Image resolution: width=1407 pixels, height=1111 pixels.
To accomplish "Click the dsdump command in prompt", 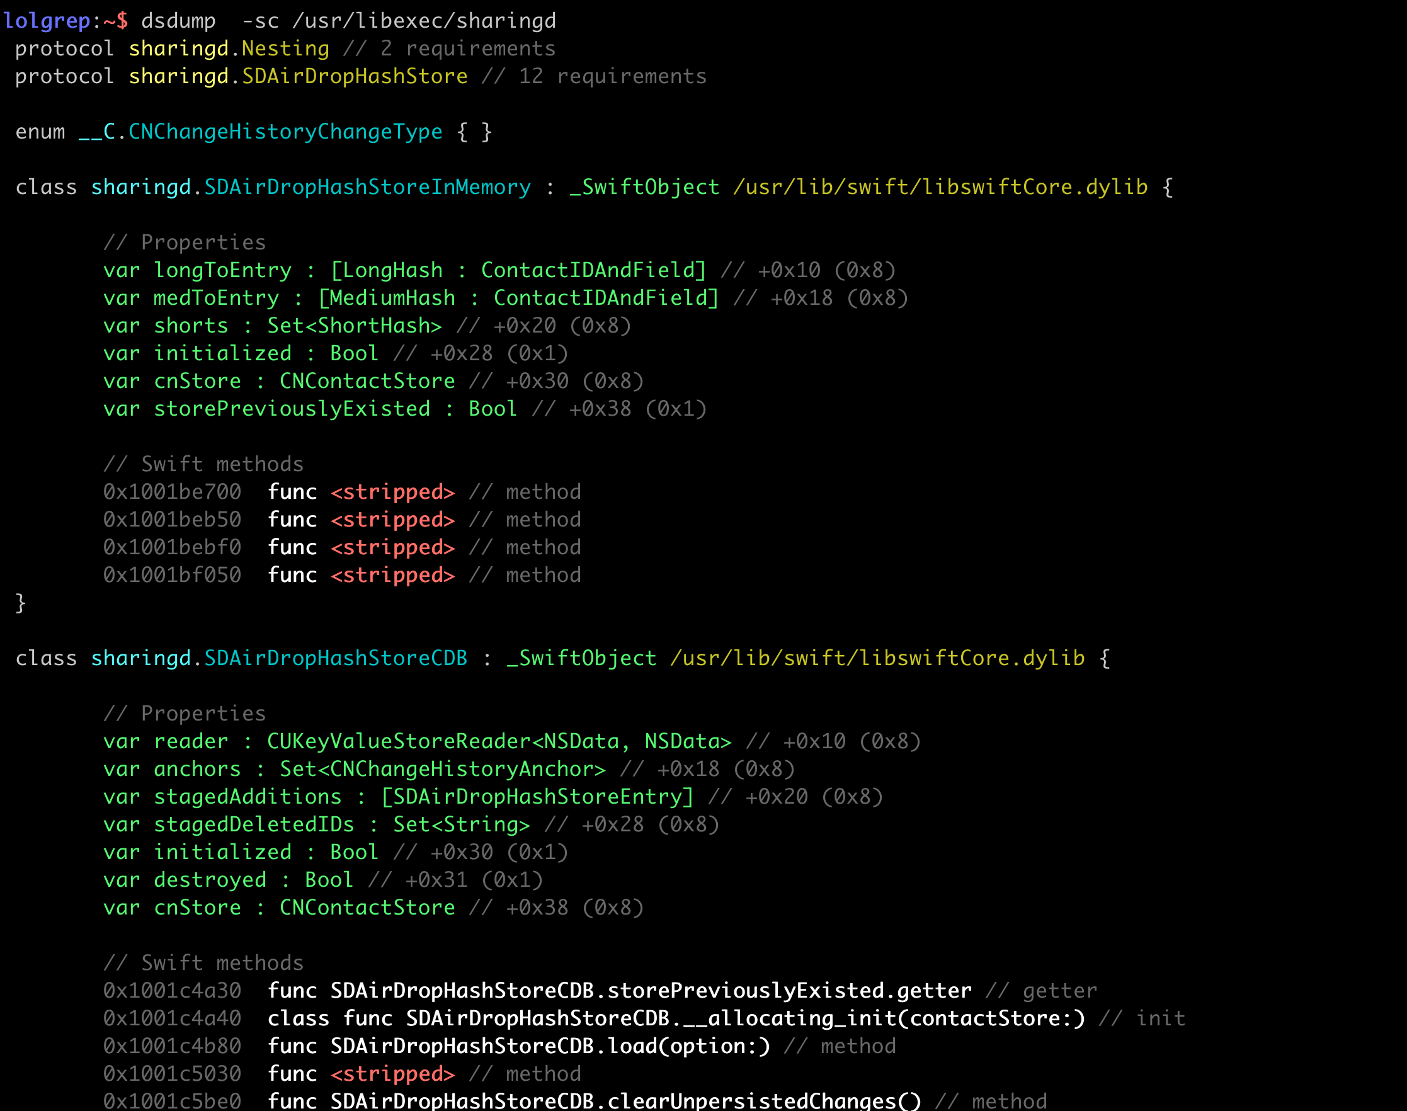I will [x=178, y=21].
